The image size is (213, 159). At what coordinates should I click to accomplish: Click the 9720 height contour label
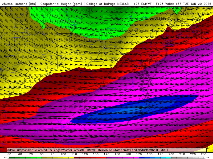109,33
